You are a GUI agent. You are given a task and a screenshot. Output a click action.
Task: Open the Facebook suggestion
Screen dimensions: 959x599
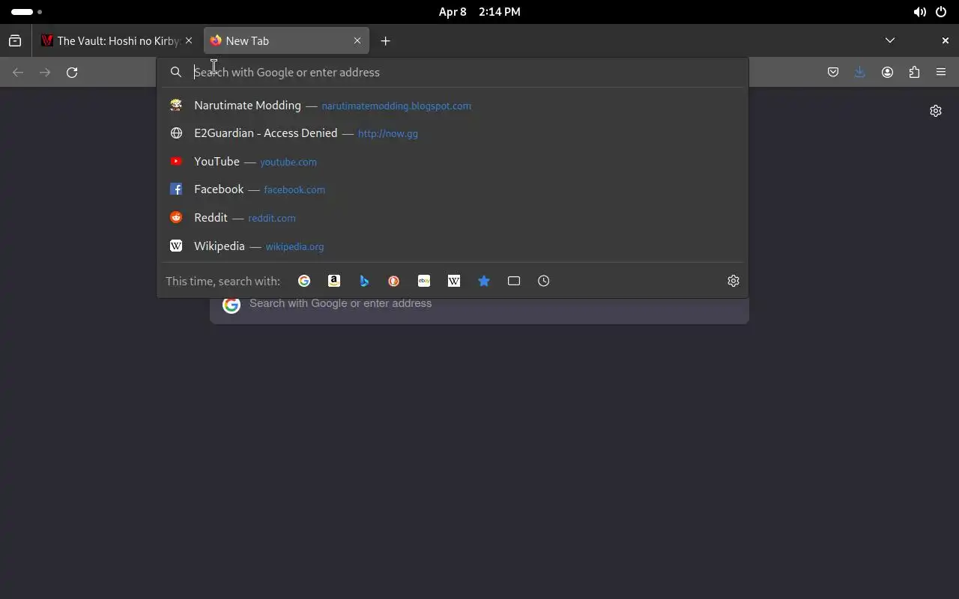click(x=453, y=189)
